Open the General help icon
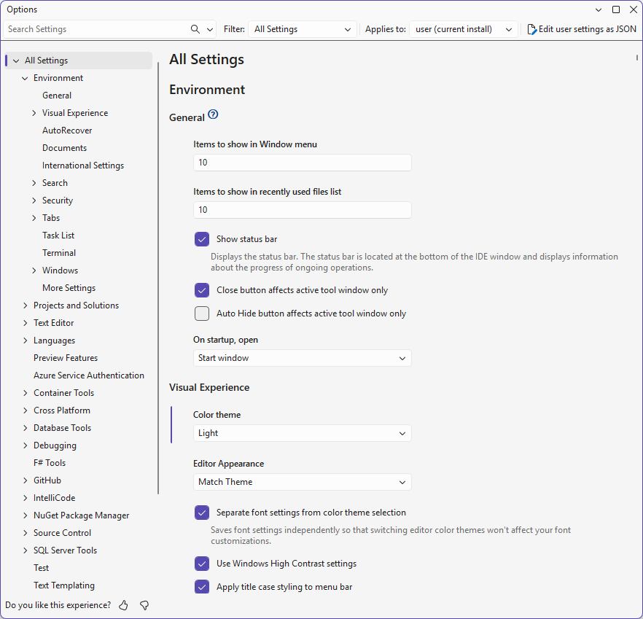The width and height of the screenshot is (643, 619). coord(213,114)
